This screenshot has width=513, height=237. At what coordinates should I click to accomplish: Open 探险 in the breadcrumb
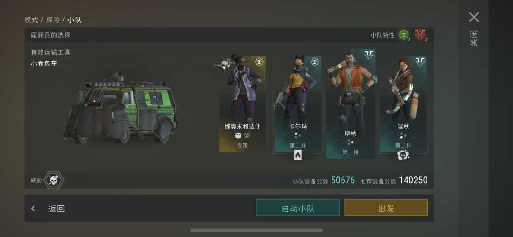53,19
